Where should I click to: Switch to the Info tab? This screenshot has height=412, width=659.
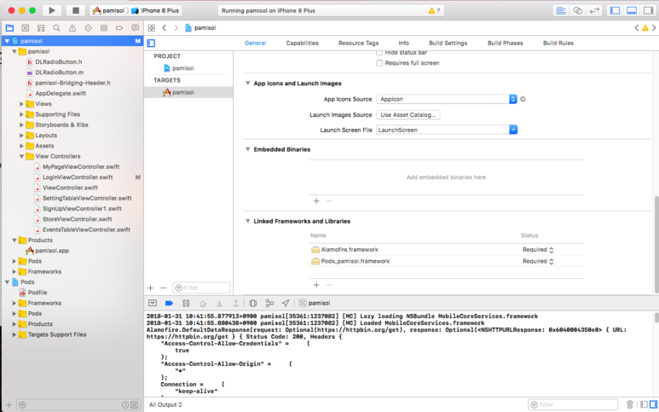(x=403, y=43)
